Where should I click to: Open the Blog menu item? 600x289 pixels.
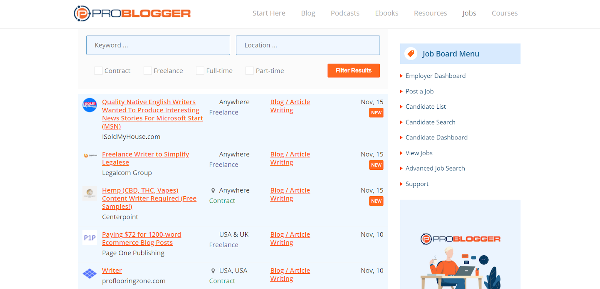pos(308,13)
